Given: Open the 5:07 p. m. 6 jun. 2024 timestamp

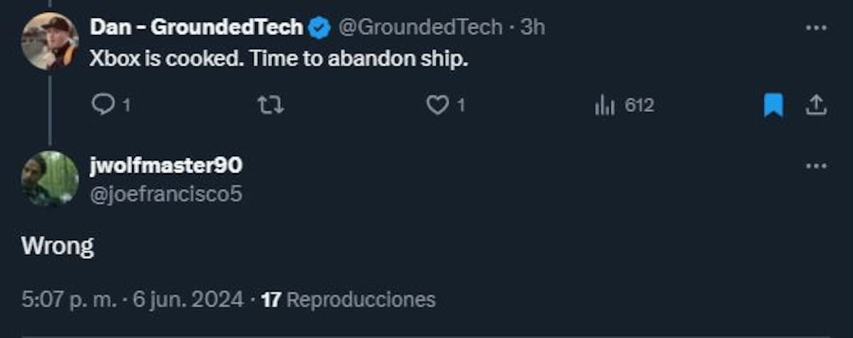Looking at the screenshot, I should [133, 300].
